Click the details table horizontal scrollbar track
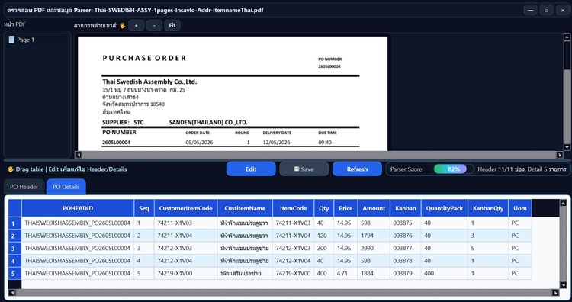 click(284, 293)
